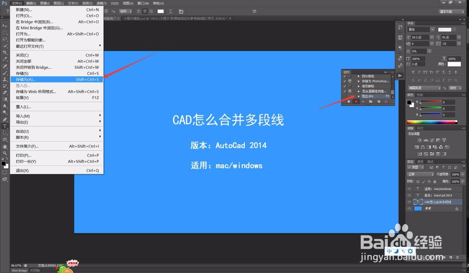Hide the '适用: mac/windows' layer
This screenshot has width=469, height=273.
409,189
